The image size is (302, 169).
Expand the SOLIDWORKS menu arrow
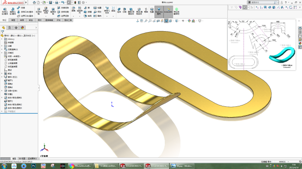pyautogui.click(x=26, y=2)
